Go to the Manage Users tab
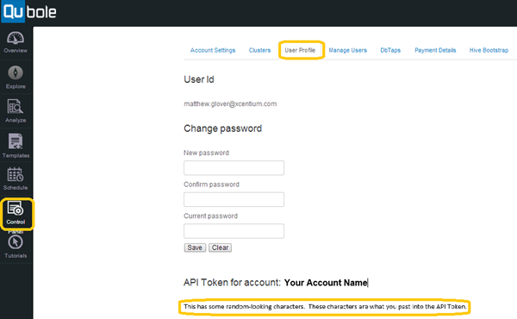 point(347,50)
